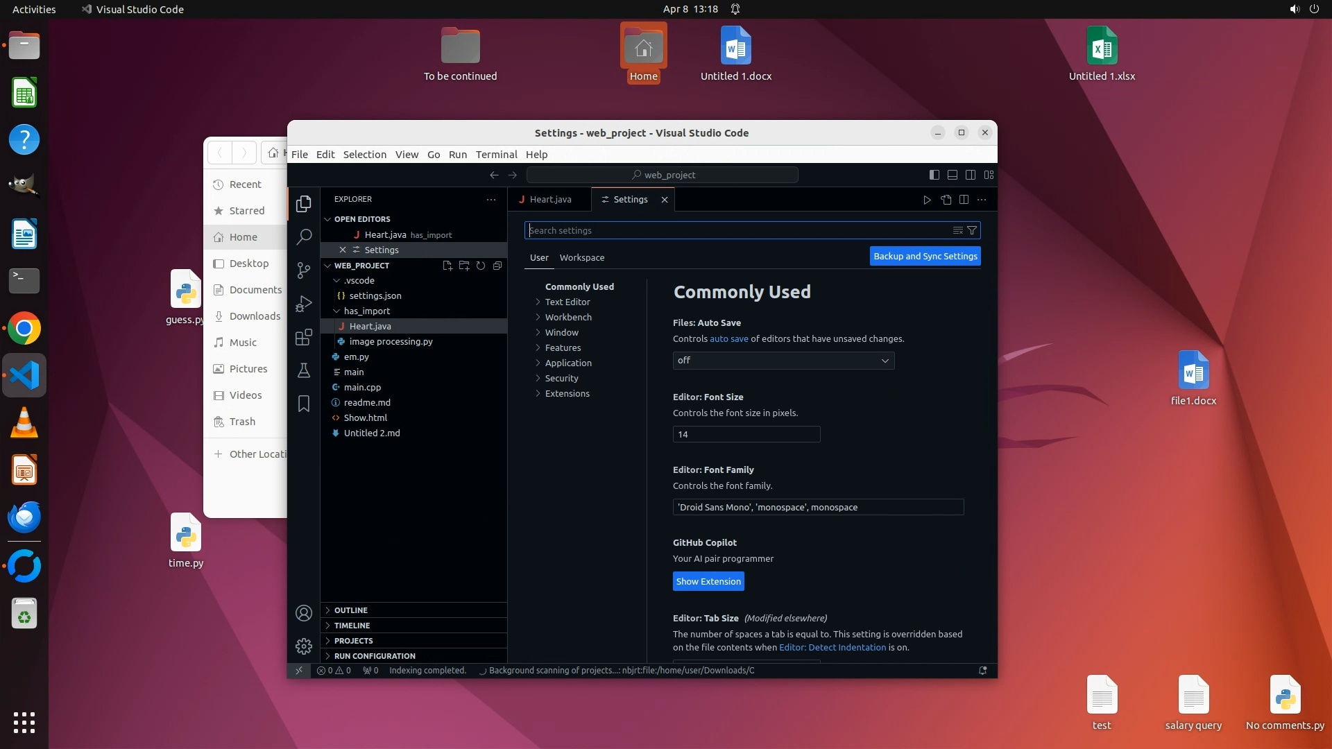Expand the Text Editor settings category
The height and width of the screenshot is (749, 1332).
click(567, 302)
